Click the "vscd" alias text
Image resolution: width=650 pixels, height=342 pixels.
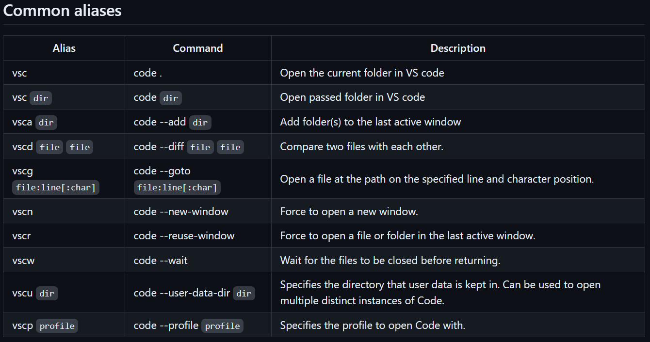[x=22, y=147]
